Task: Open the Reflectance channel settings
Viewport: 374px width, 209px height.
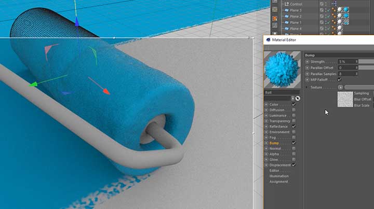Action: (x=278, y=127)
